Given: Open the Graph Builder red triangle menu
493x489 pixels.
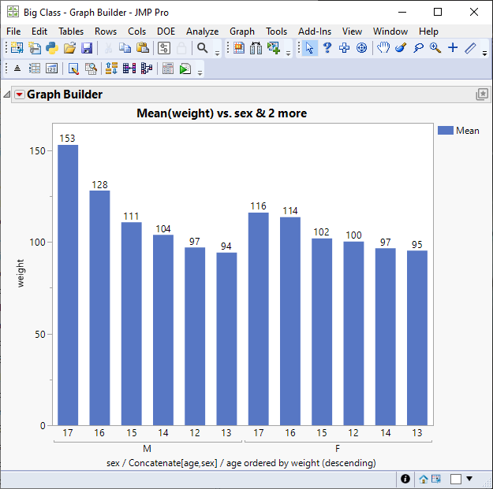Looking at the screenshot, I should (20, 94).
